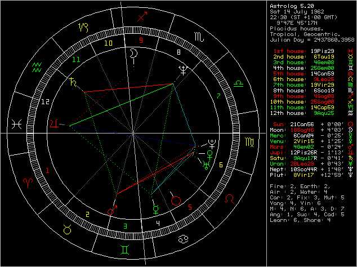Select the 'Uran: 28Leo29' row
This screenshot has width=357, height=267.
[x=312, y=164]
